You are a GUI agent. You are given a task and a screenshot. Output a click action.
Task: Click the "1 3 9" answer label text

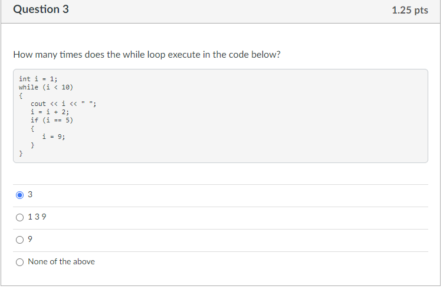click(37, 217)
